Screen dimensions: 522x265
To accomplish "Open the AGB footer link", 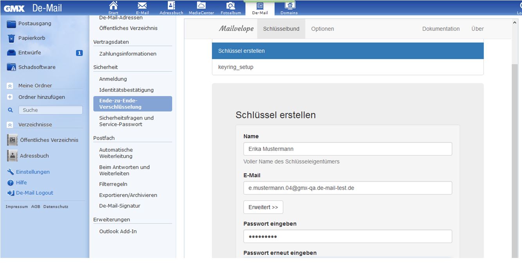I will [36, 206].
